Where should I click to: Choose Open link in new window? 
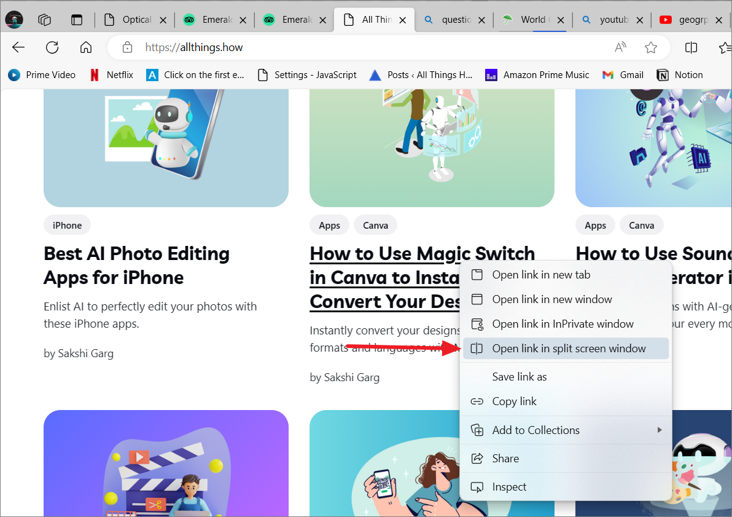(566, 299)
